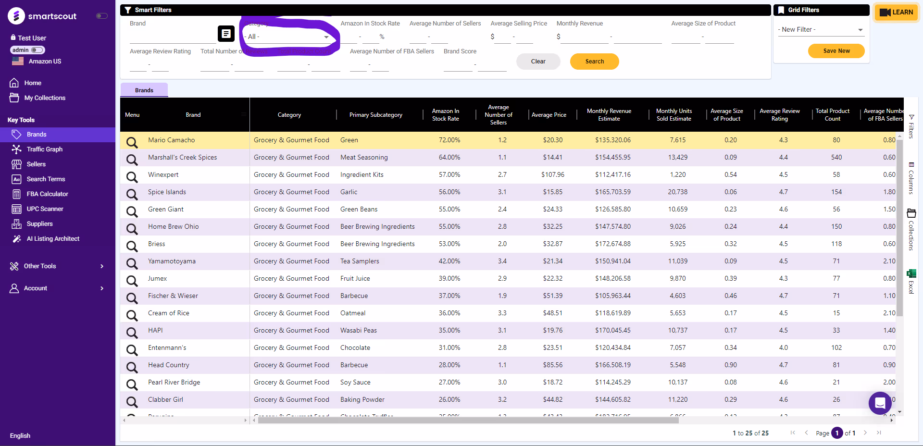Click magnifier icon for Yamamotoyama
The width and height of the screenshot is (923, 446).
point(132,263)
